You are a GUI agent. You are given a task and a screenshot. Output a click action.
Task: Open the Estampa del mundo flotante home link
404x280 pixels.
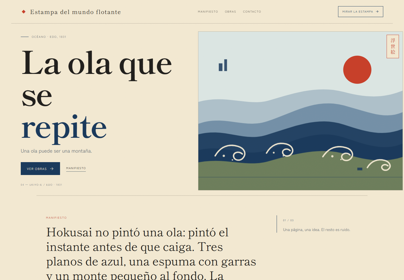(72, 12)
